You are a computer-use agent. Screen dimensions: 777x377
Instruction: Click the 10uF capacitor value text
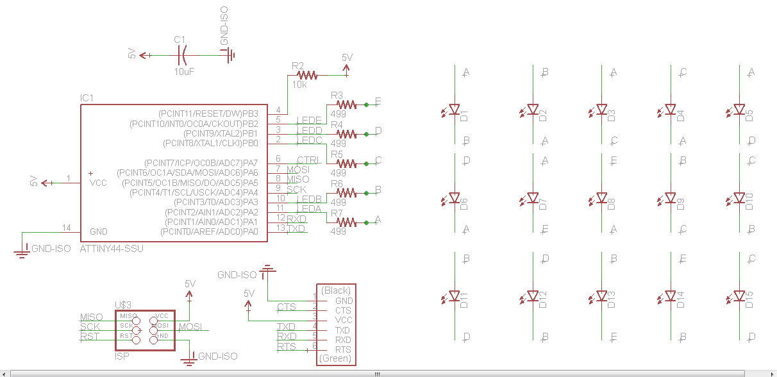point(184,72)
